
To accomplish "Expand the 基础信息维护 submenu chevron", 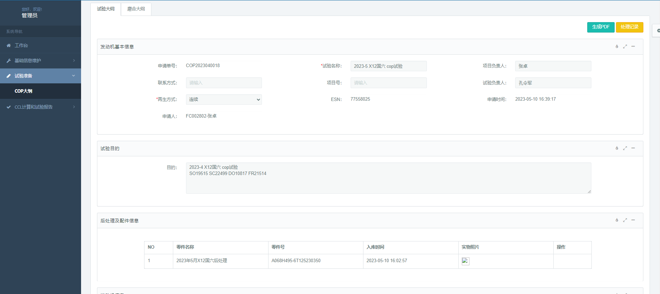I will coord(74,61).
